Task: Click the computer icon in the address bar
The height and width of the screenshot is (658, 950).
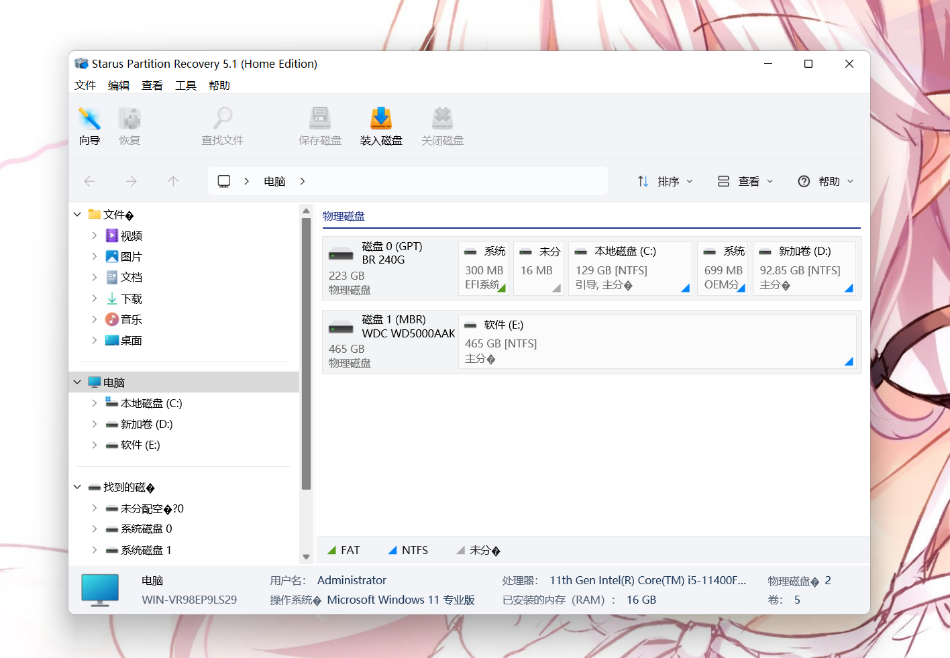Action: pyautogui.click(x=224, y=181)
